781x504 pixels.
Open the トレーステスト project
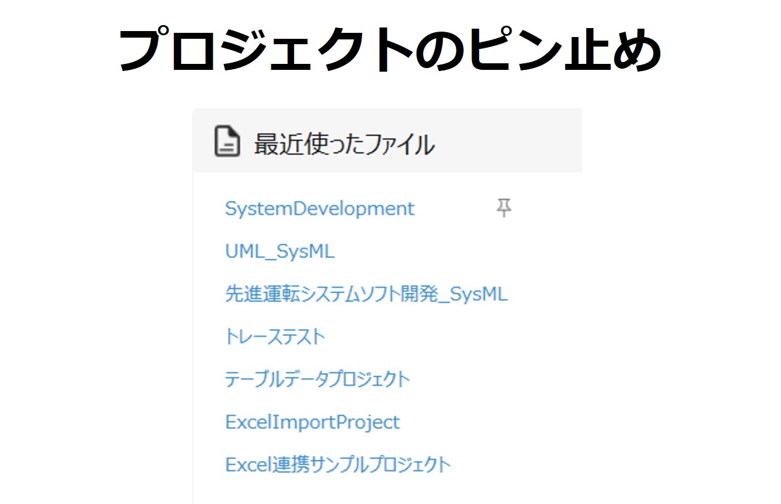275,337
